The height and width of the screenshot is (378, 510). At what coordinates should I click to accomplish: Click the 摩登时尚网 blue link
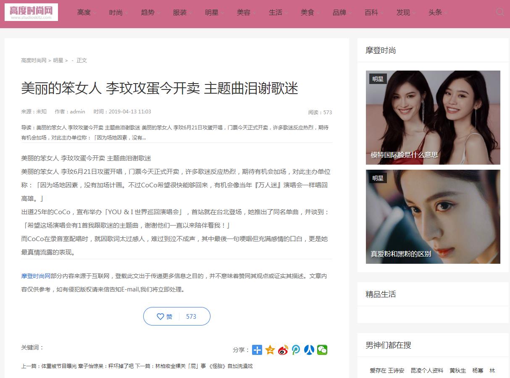[x=36, y=276]
